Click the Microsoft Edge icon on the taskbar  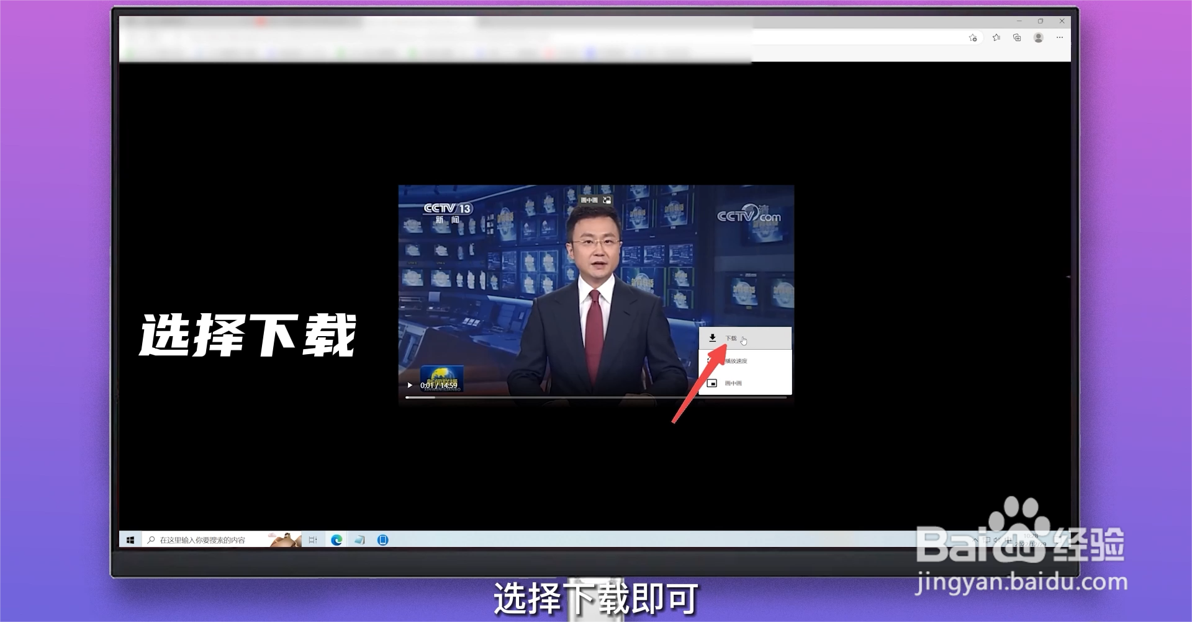[x=336, y=540]
